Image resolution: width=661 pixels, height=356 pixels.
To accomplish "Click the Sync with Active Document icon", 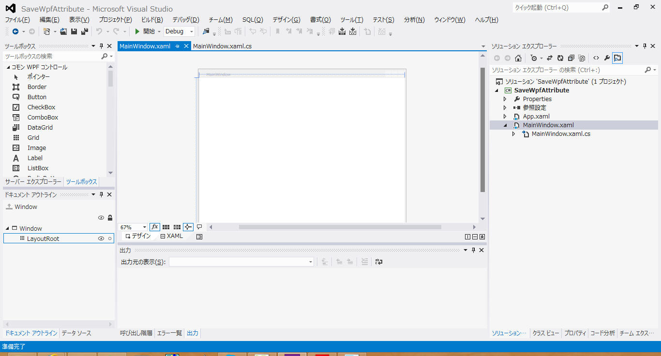I will pos(550,58).
